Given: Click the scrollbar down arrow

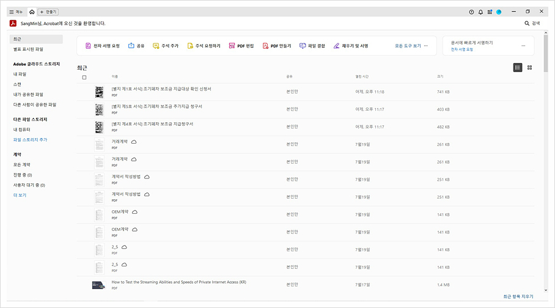Looking at the screenshot, I should [545, 290].
